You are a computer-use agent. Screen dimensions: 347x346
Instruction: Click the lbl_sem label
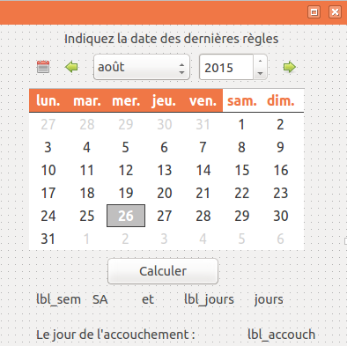tap(58, 299)
